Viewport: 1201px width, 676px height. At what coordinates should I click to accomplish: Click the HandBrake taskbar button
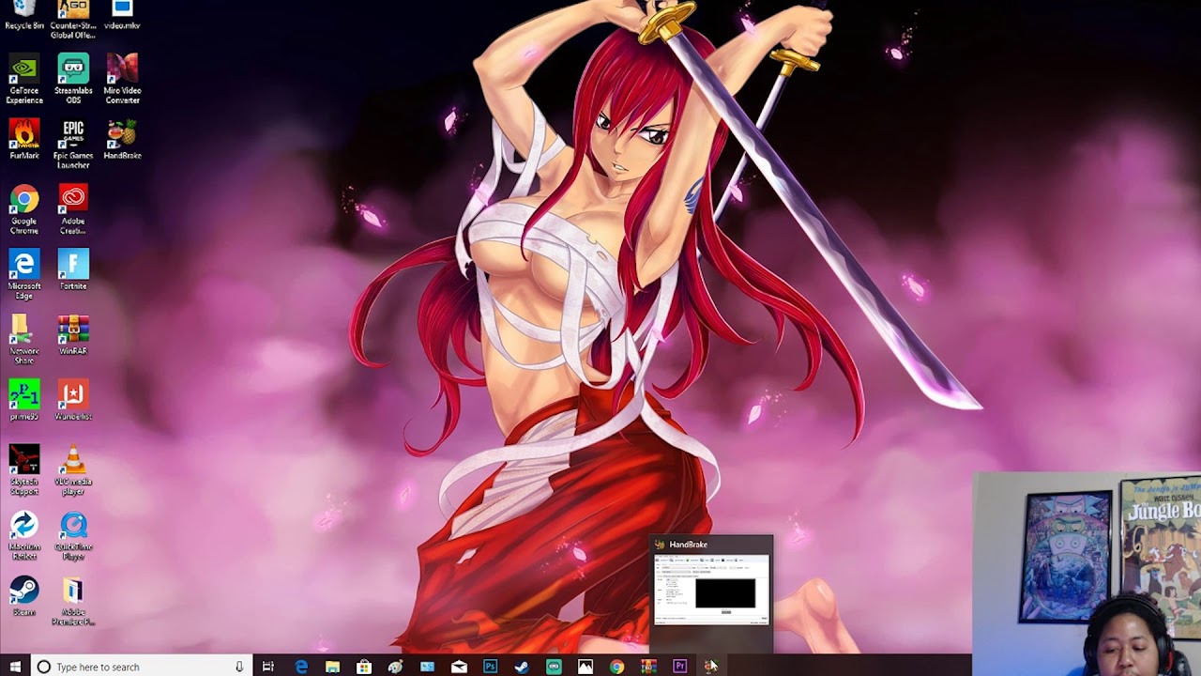click(x=711, y=667)
